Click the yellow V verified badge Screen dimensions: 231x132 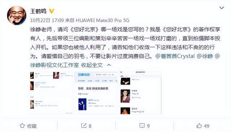point(52,11)
